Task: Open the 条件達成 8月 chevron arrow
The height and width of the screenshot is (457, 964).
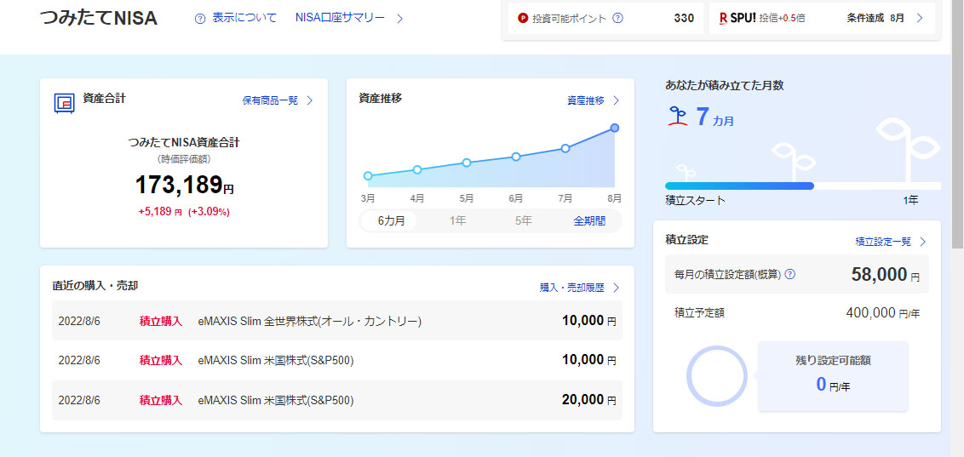Action: [920, 18]
